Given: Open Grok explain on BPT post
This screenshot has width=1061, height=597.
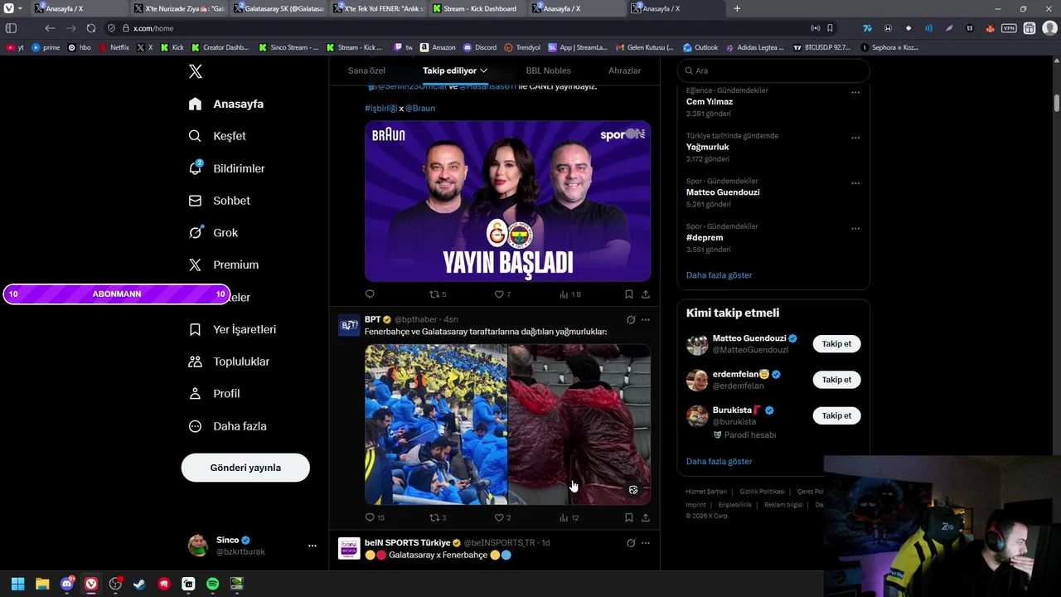Looking at the screenshot, I should [x=631, y=319].
